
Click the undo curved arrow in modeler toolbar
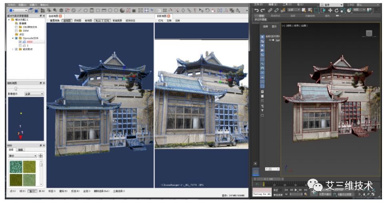tap(207, 10)
